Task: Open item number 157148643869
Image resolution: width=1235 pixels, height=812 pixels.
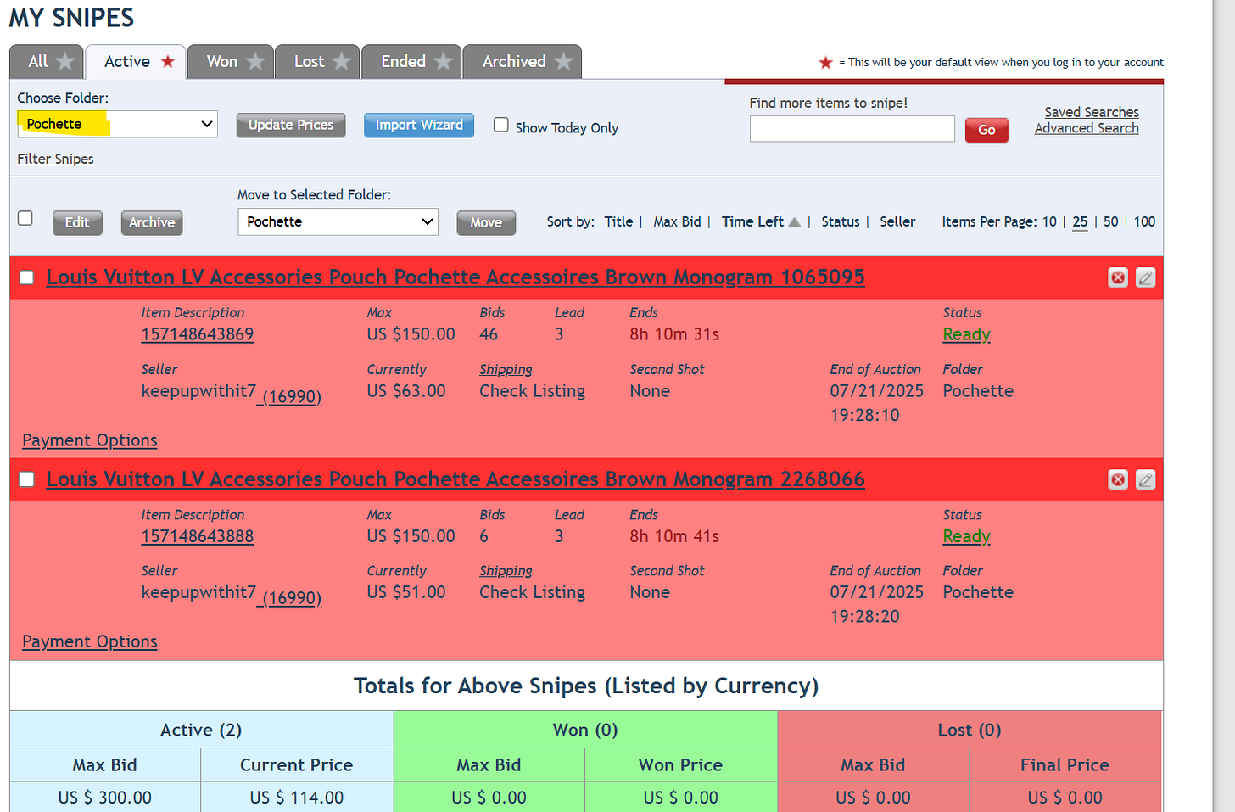Action: point(198,334)
